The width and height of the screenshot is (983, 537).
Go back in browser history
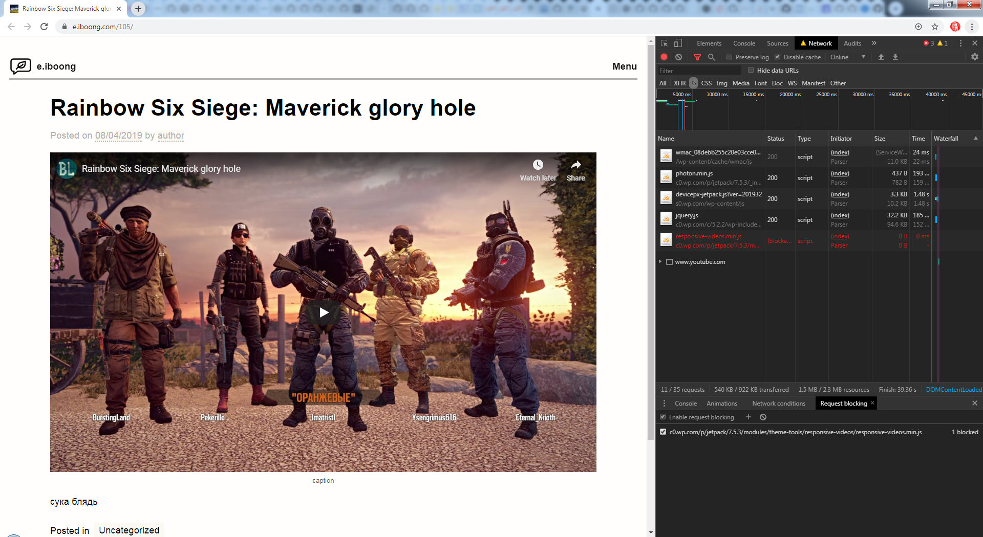(11, 27)
